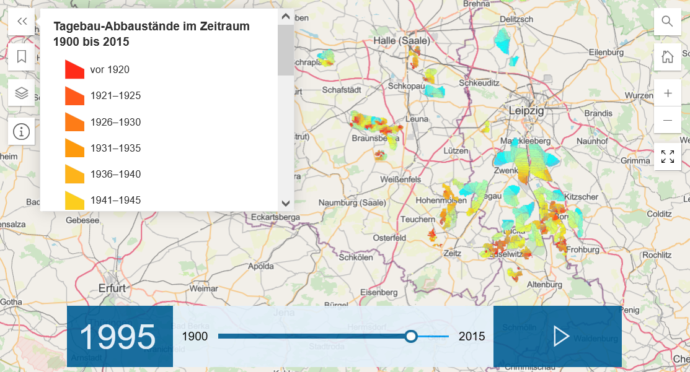690x372 pixels.
Task: Click the time slider handle at 1995
Action: tap(411, 337)
